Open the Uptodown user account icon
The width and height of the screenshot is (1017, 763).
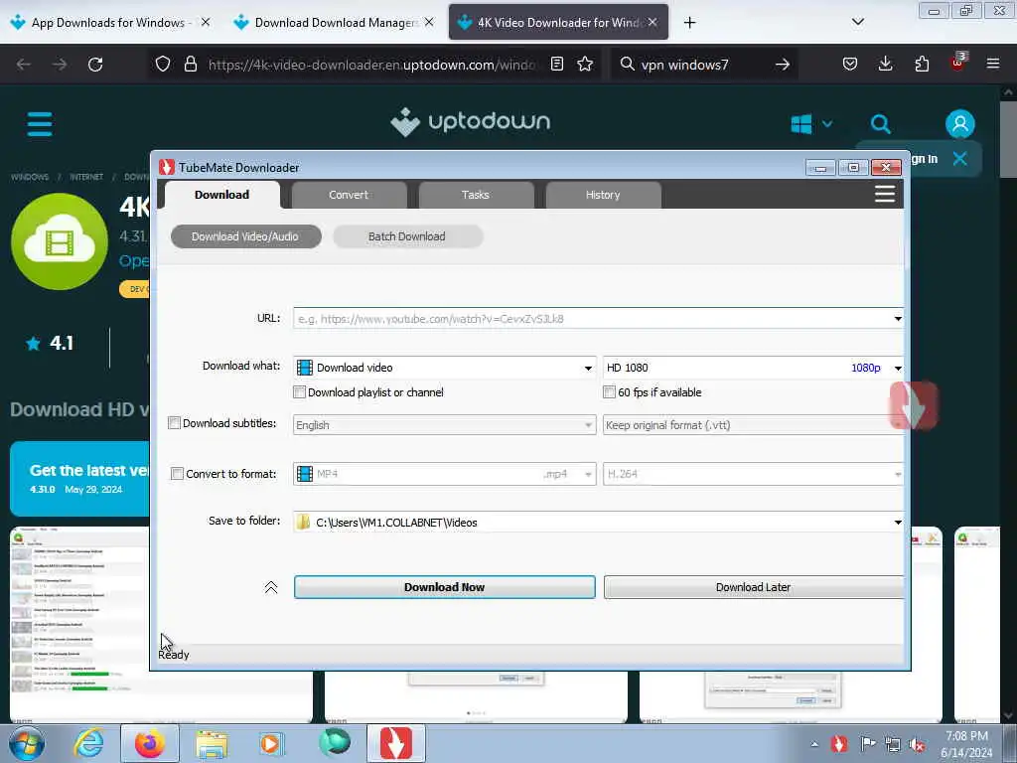960,124
